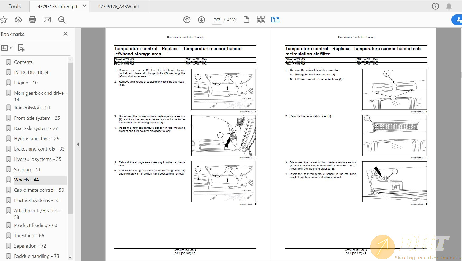Switch to the 47795176_A4BW.pdf tab
Viewport: 462px width, 261px height.
point(119,7)
